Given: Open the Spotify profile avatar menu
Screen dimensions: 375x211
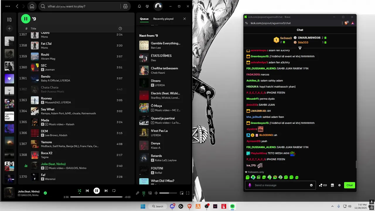Looking at the screenshot, I should [x=158, y=6].
